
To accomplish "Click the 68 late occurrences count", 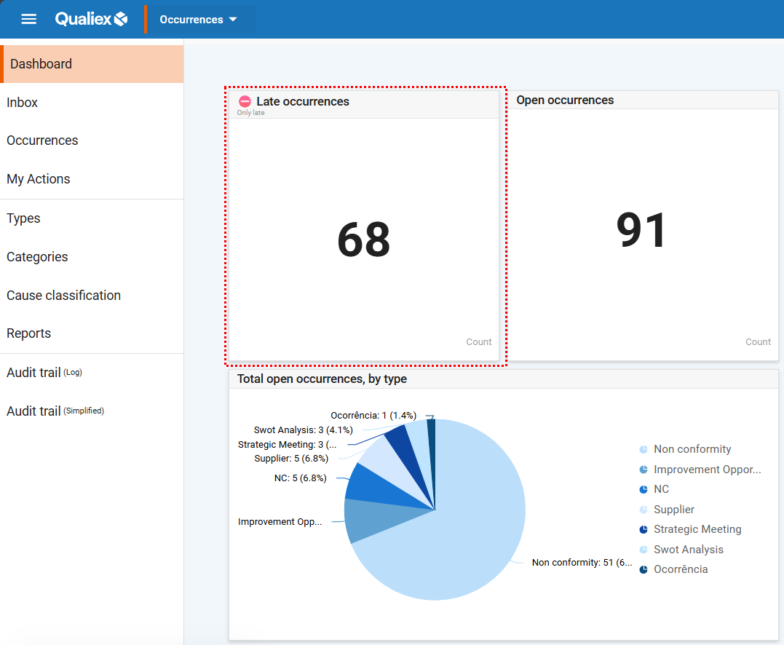I will point(363,240).
